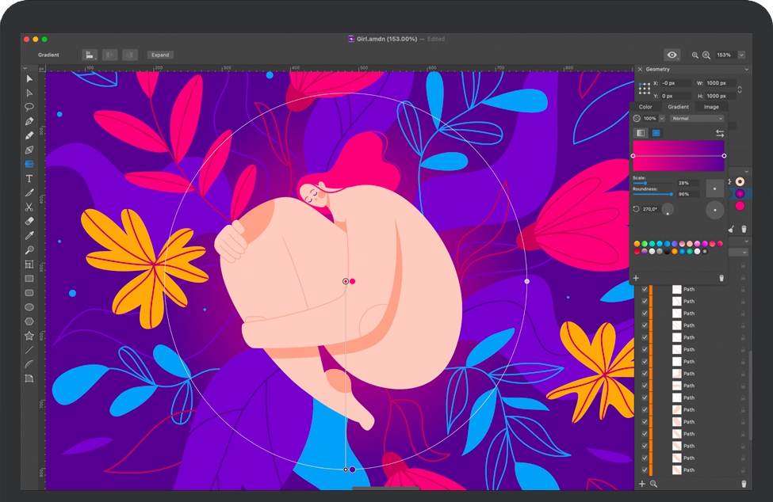This screenshot has height=502, width=773.
Task: Open the 153% zoom level dropdown
Action: [741, 55]
